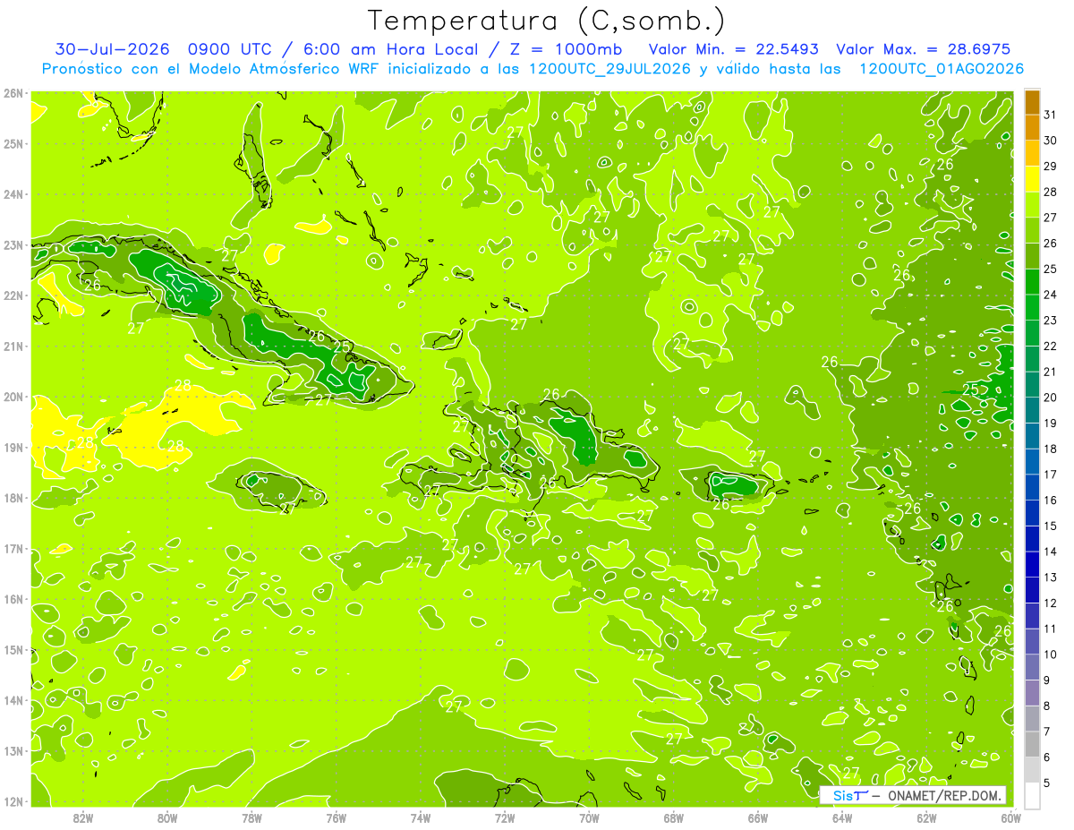Click the orange swatch between 30 and 31
Image resolution: width=1074 pixels, height=830 pixels.
[1032, 128]
